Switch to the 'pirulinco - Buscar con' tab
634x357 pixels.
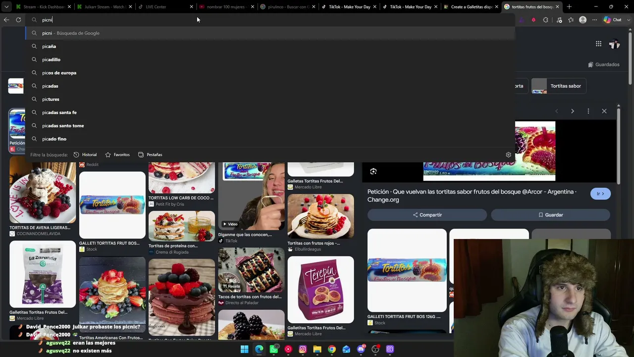287,7
